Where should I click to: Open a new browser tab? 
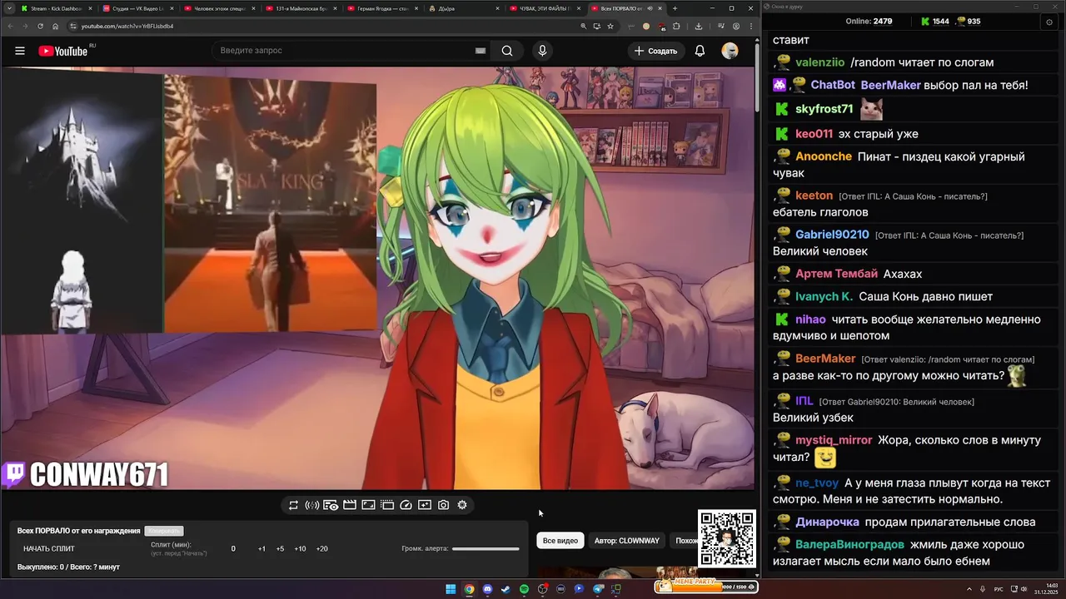click(675, 8)
